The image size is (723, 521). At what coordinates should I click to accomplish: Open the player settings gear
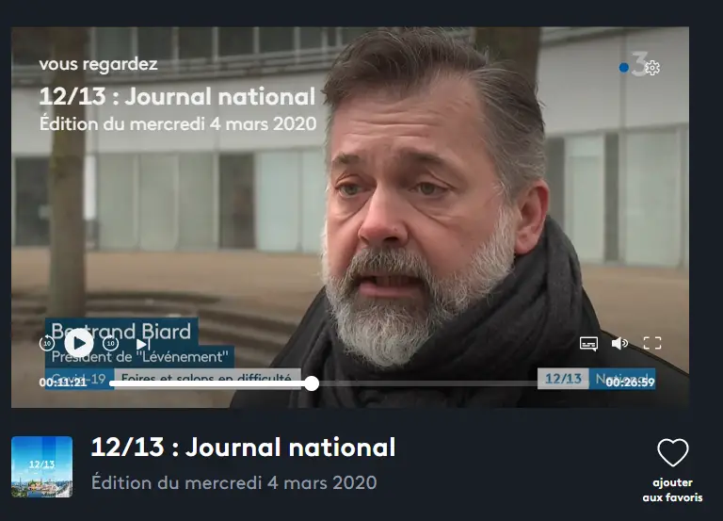[x=652, y=68]
